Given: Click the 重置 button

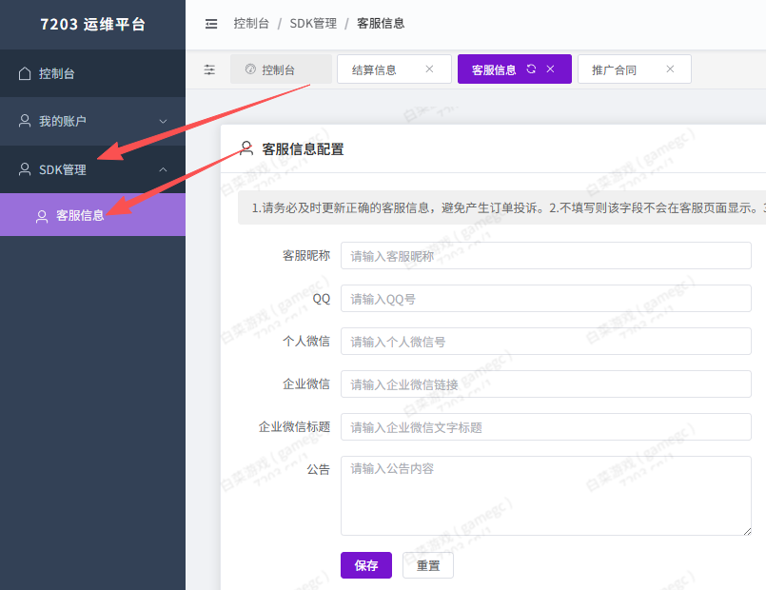Looking at the screenshot, I should (428, 565).
